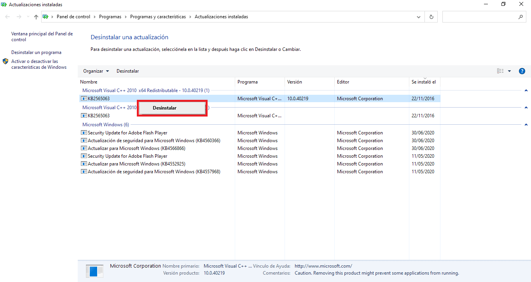Go back with the left arrow button
This screenshot has height=282, width=531.
click(x=7, y=17)
